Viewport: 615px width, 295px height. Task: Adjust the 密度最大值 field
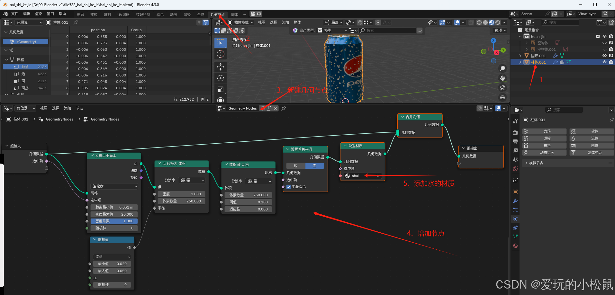(114, 214)
